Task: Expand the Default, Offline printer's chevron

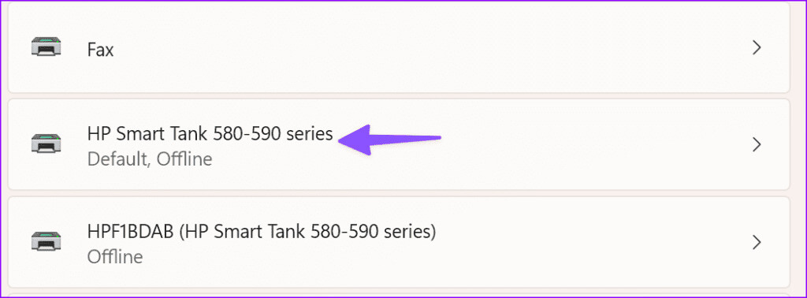Action: 757,145
